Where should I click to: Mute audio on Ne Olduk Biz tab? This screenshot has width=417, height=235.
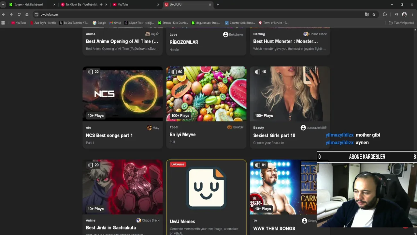[x=101, y=5]
